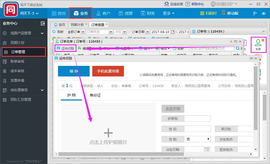Tick the select-all checkbox in name list header
270x164 pixels.
tap(58, 55)
